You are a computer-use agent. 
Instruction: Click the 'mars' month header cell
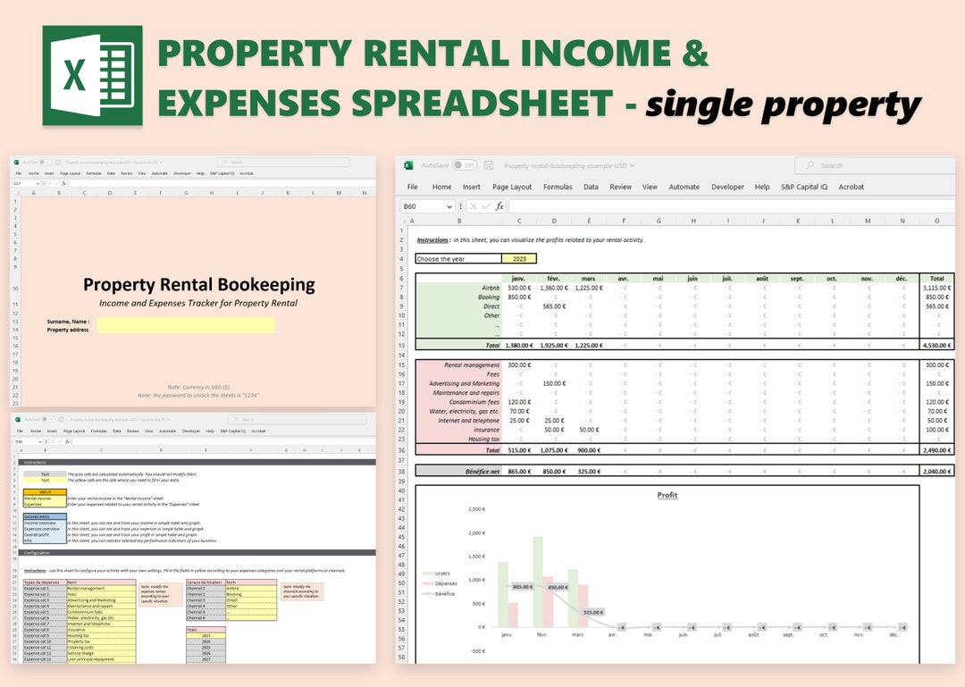[x=588, y=278]
